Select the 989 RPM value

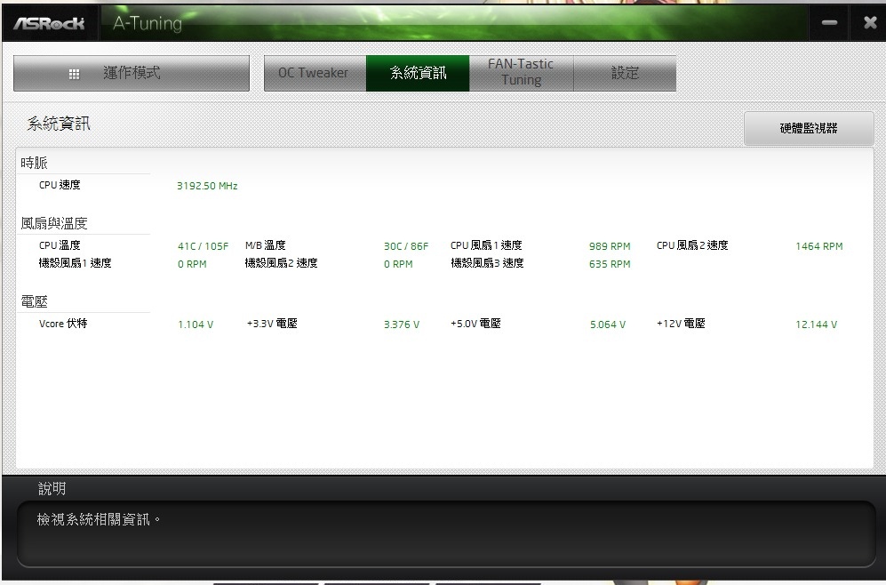[609, 246]
